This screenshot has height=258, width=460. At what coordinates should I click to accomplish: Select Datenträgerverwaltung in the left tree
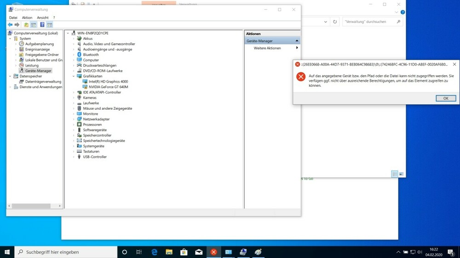tap(43, 82)
